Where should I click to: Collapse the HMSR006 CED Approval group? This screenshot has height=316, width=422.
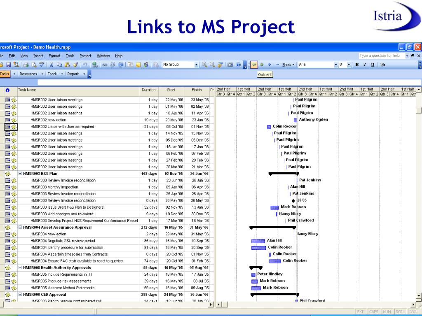[x=20, y=295]
